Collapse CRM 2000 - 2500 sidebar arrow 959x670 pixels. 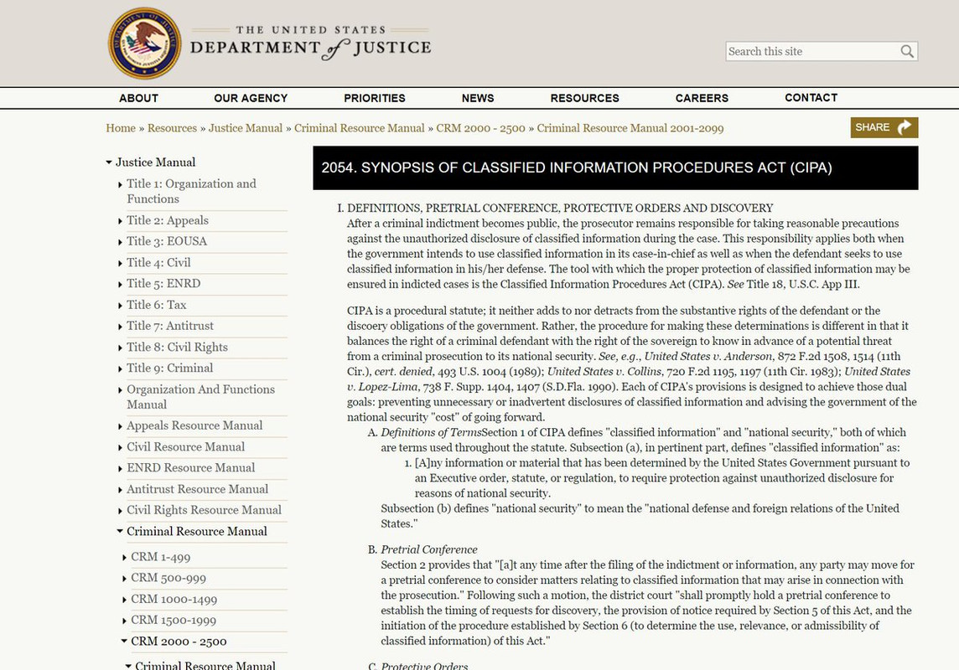click(124, 642)
